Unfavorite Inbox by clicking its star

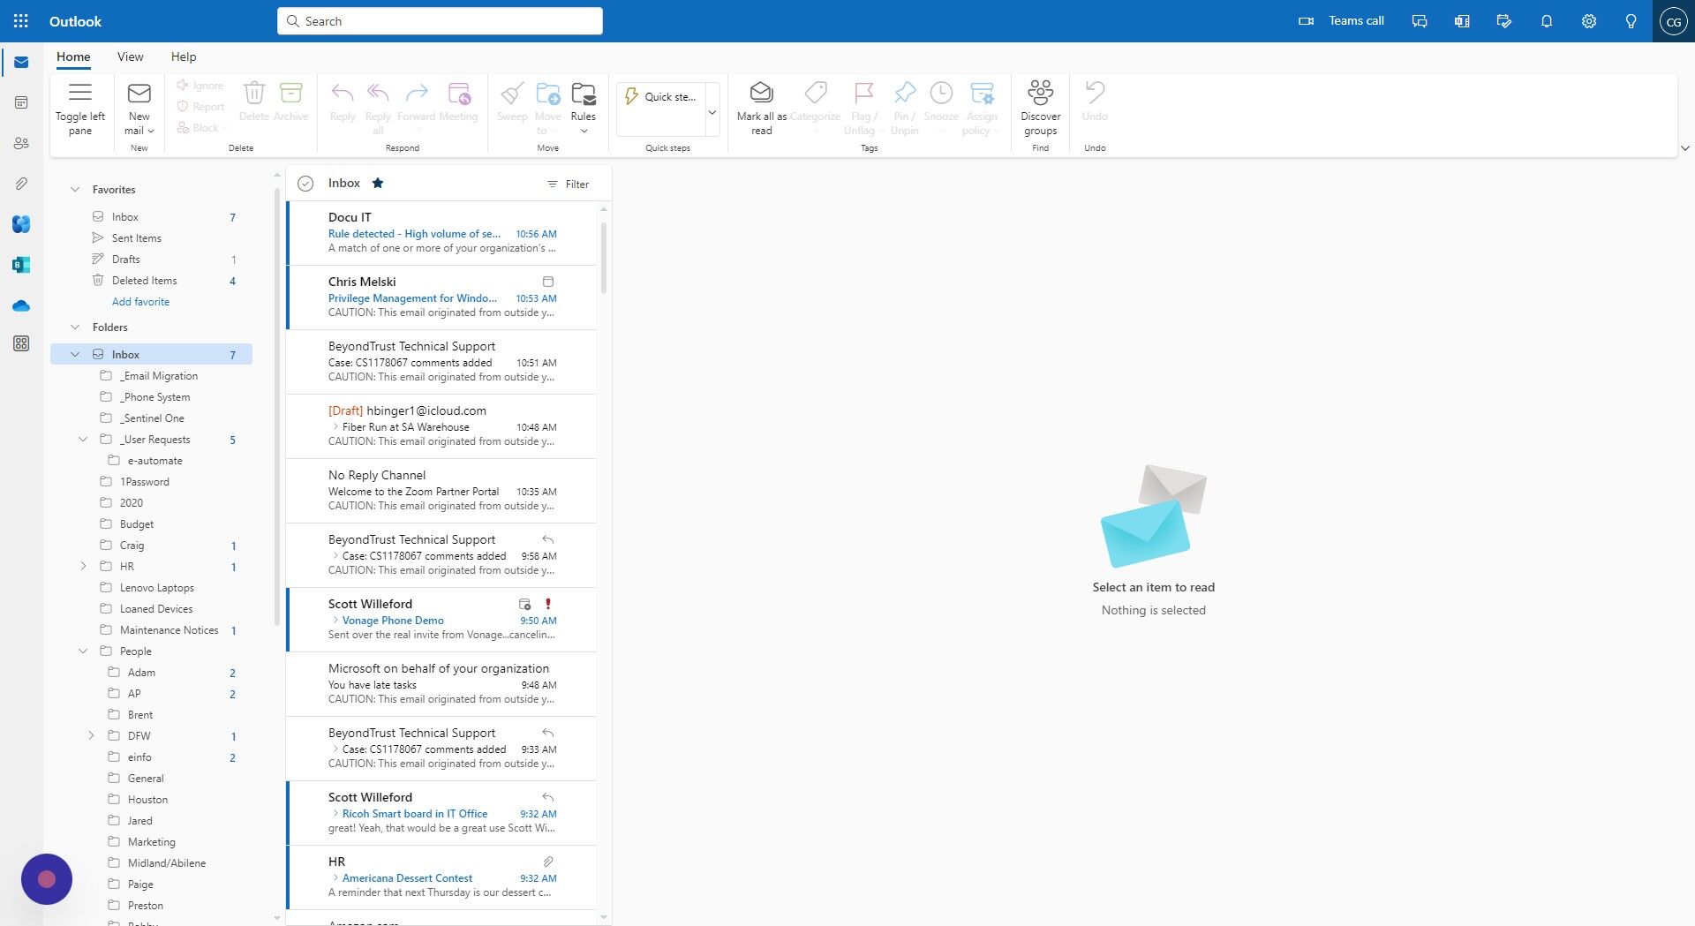pyautogui.click(x=378, y=183)
